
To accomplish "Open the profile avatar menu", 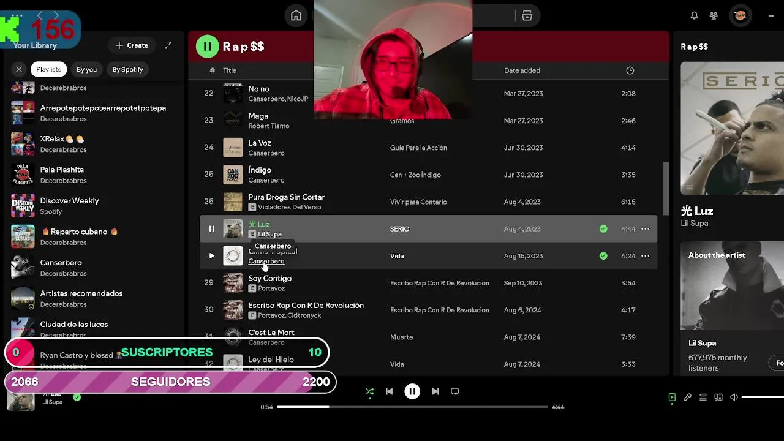I will 740,16.
